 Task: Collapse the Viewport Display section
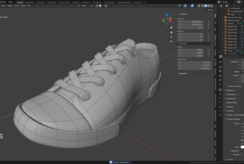(232, 119)
